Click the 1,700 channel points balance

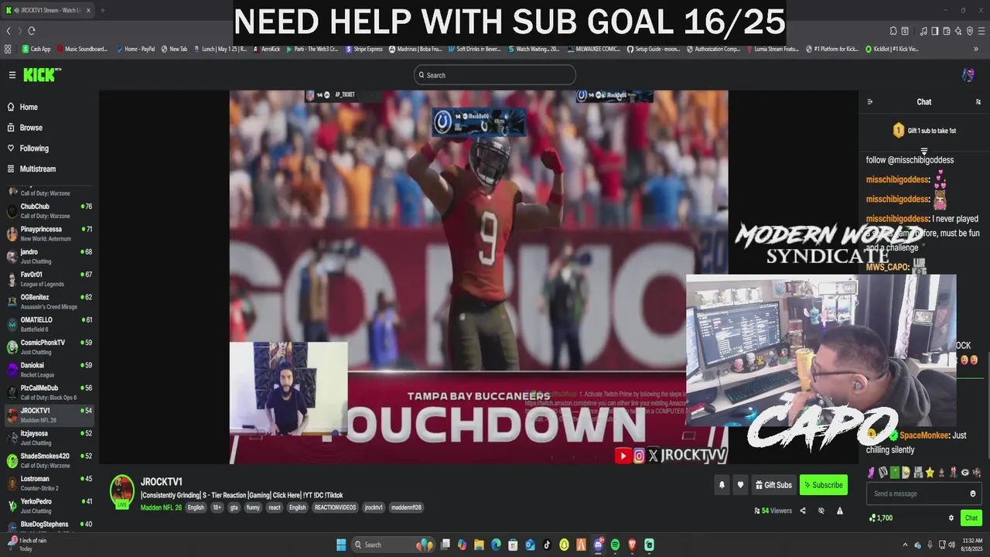click(x=881, y=518)
